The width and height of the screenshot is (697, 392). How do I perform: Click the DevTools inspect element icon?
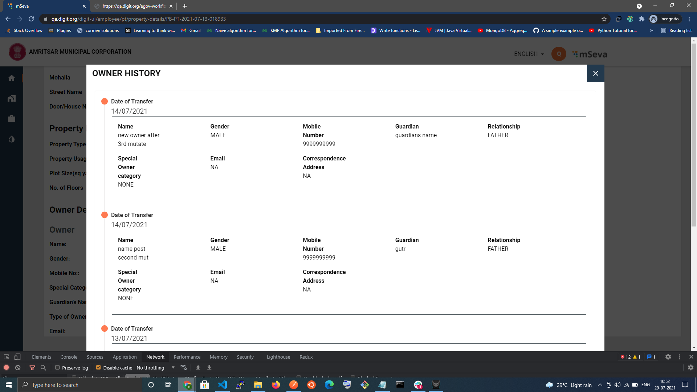click(x=7, y=357)
